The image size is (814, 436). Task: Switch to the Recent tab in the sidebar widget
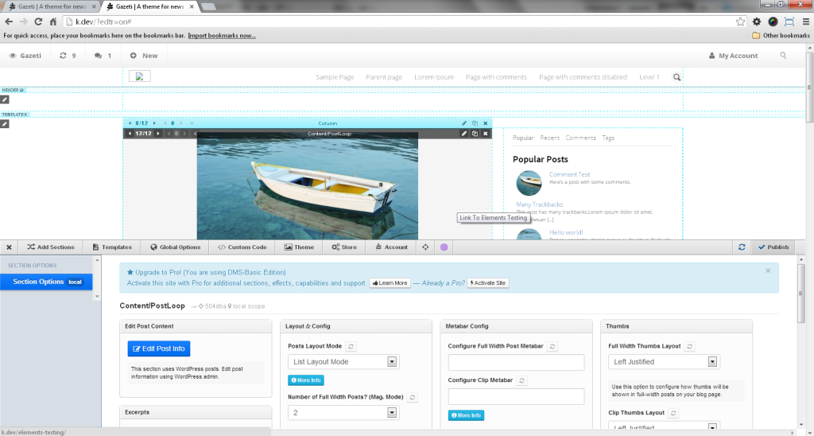point(550,138)
